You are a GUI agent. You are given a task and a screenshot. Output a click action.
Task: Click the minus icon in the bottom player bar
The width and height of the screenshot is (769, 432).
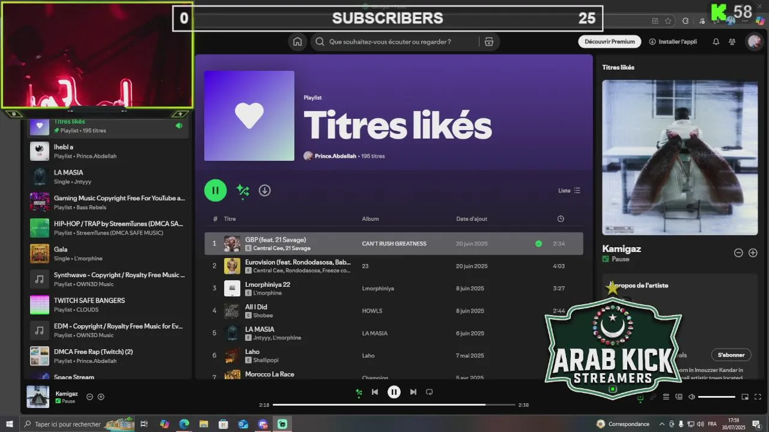click(x=90, y=397)
